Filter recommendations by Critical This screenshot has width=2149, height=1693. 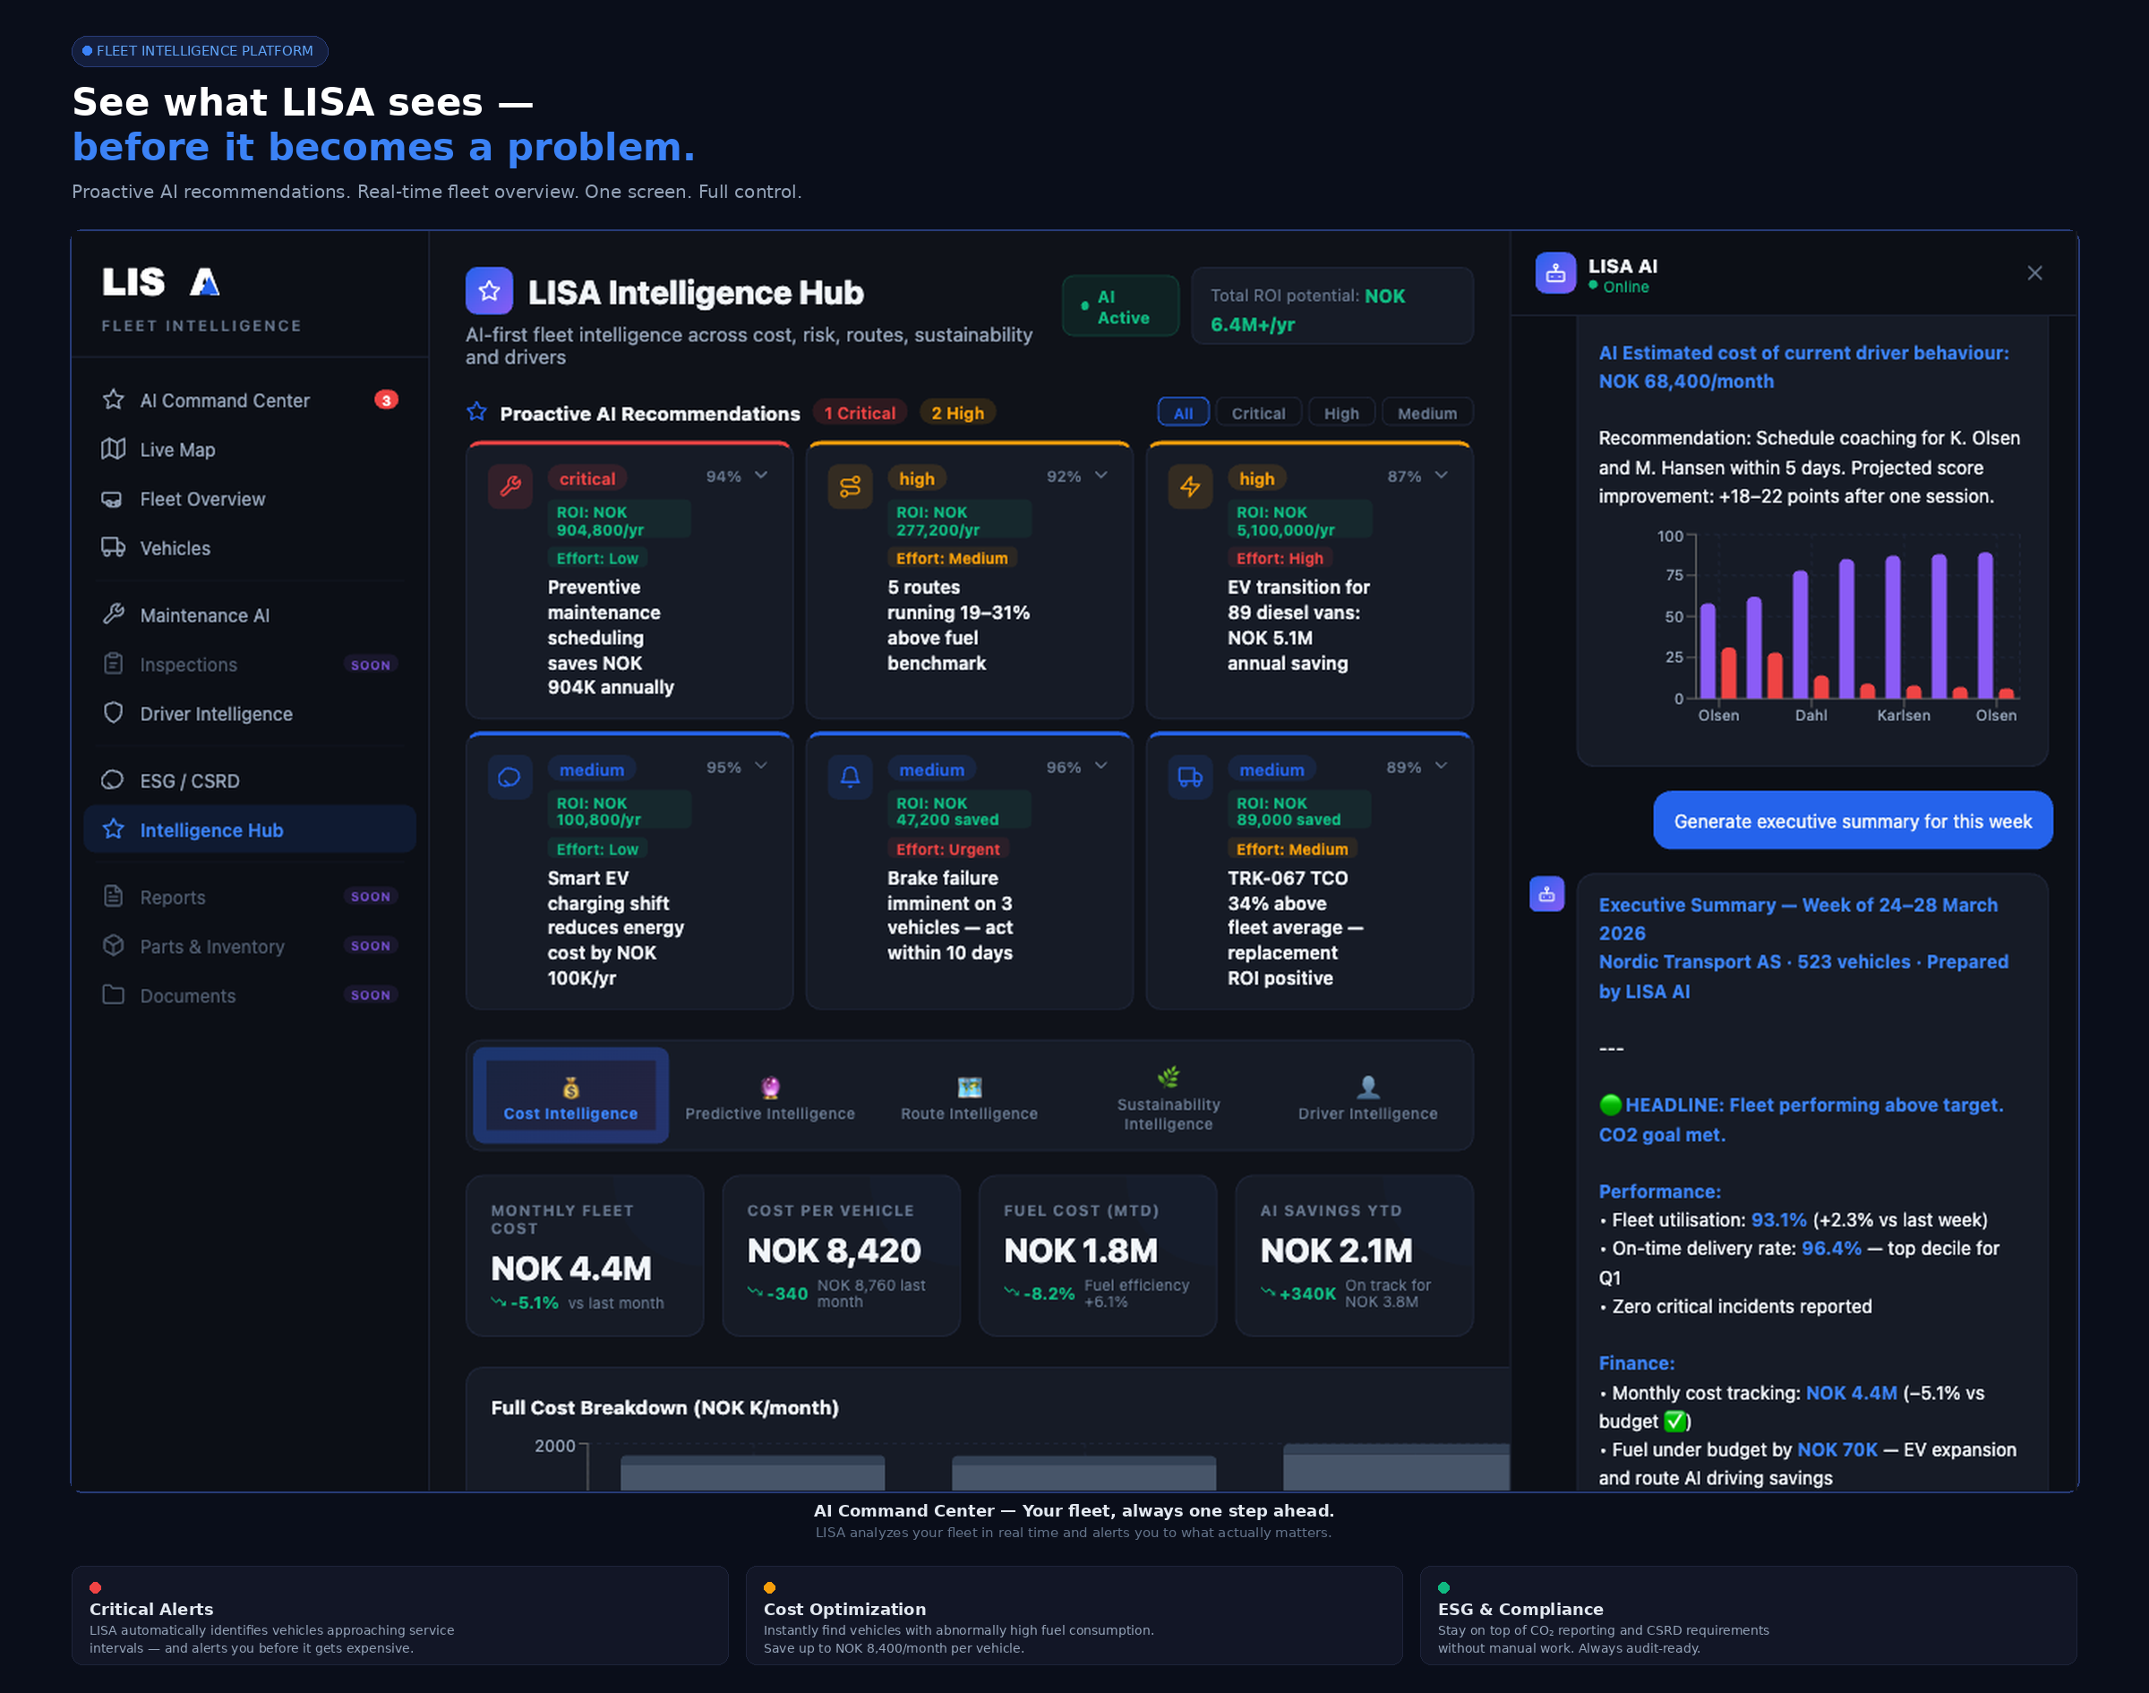tap(1257, 413)
